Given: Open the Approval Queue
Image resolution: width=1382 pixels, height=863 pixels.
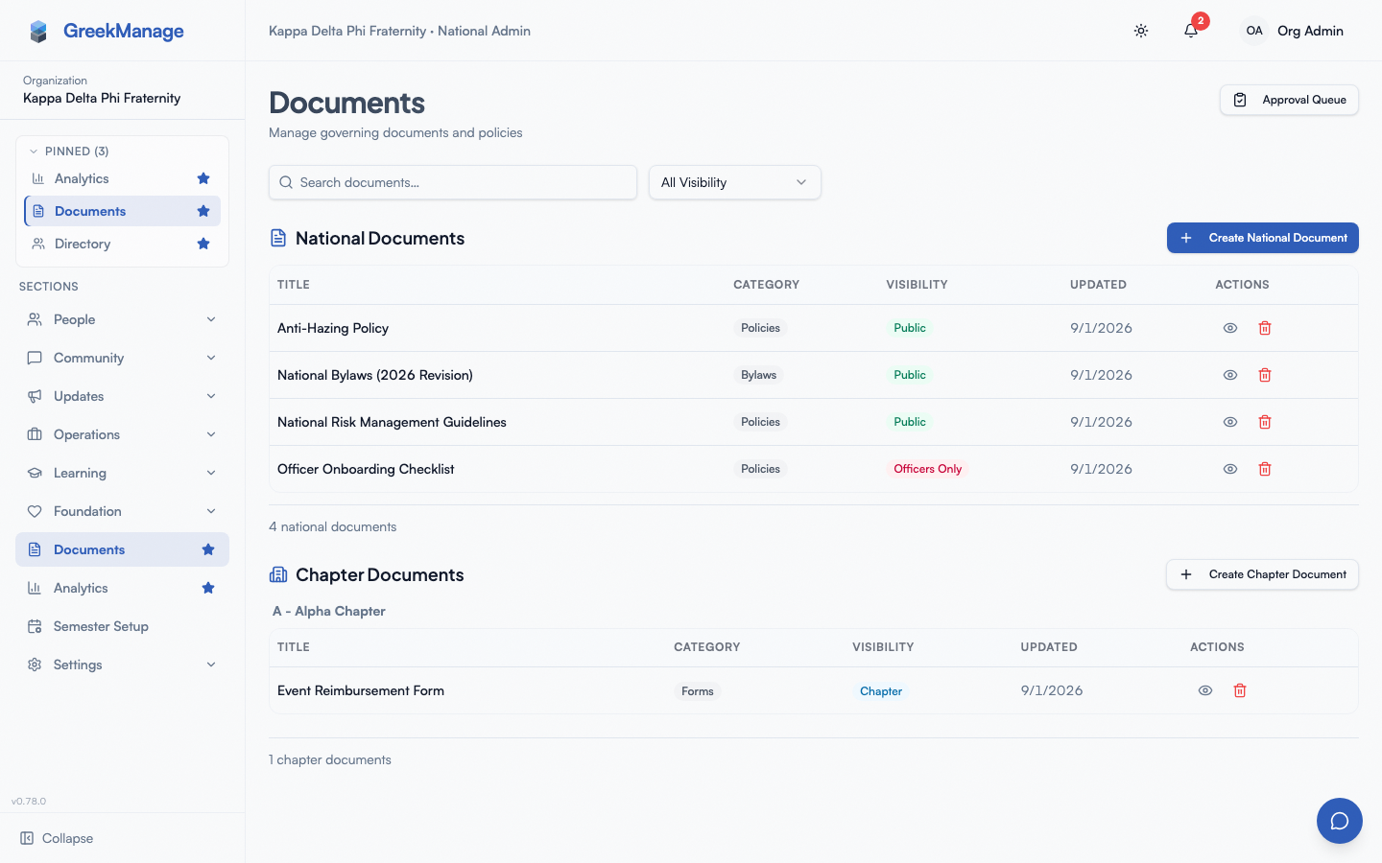Looking at the screenshot, I should 1289,100.
